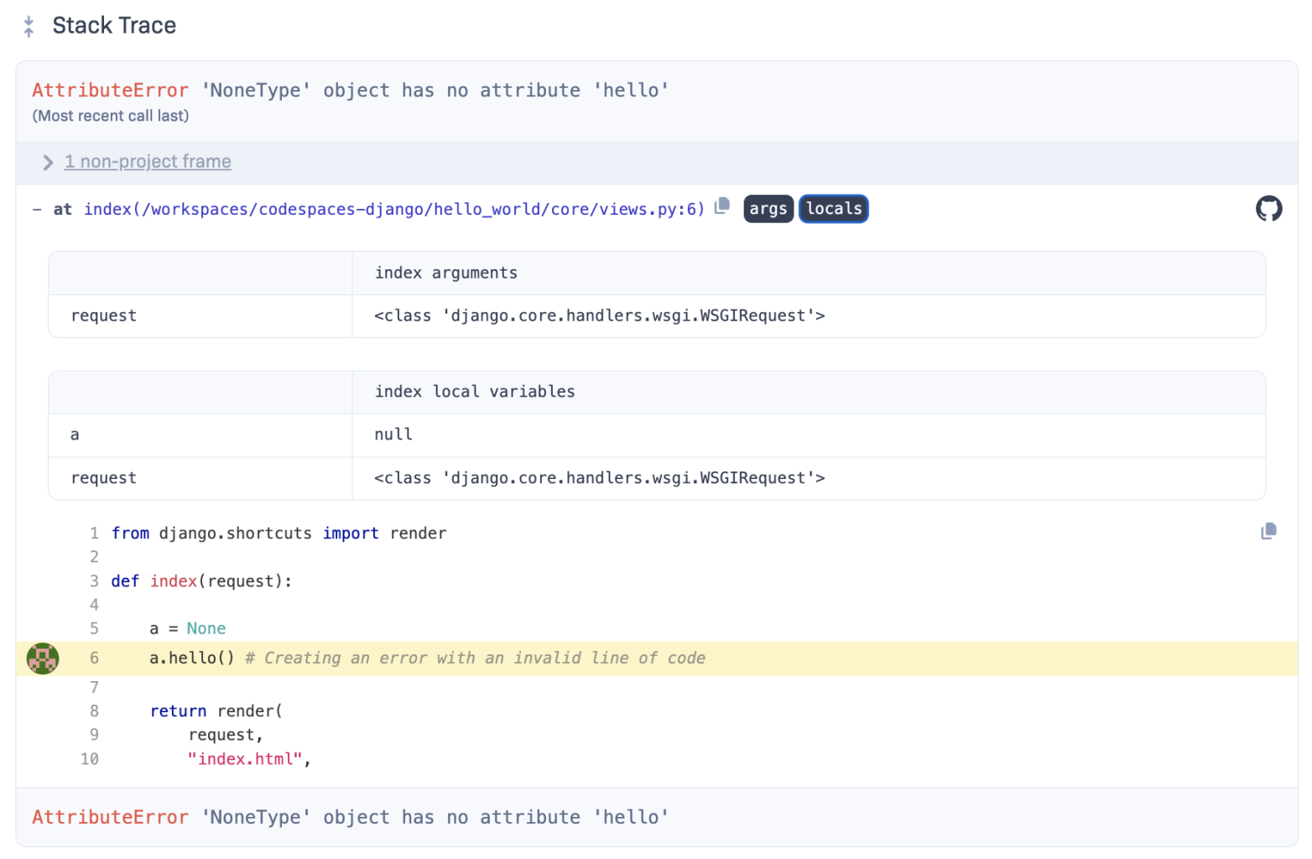Image resolution: width=1312 pixels, height=859 pixels.
Task: Click code line 1 importing render
Action: pos(279,534)
